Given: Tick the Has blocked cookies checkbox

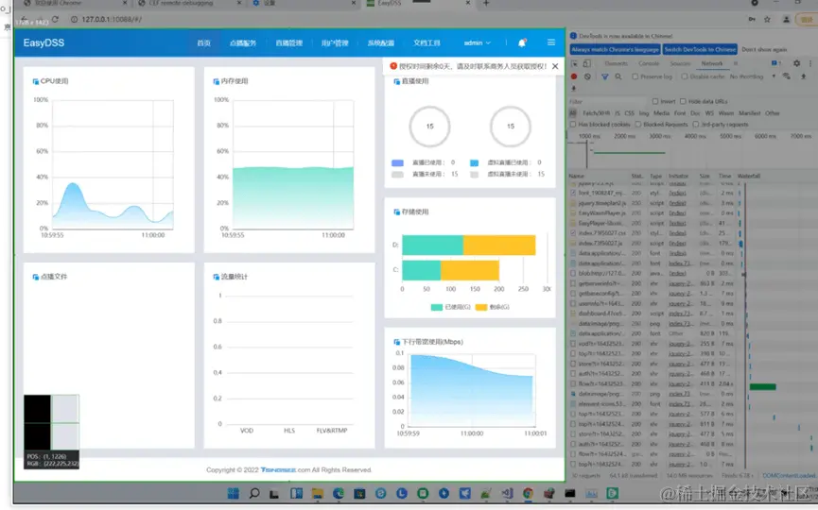Looking at the screenshot, I should 573,125.
